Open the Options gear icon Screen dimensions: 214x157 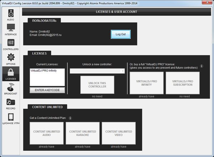click(x=11, y=57)
